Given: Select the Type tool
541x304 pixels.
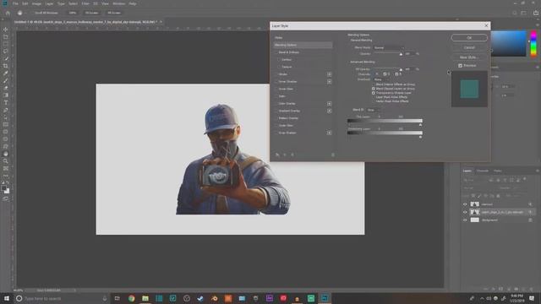Looking at the screenshot, I should click(x=6, y=103).
